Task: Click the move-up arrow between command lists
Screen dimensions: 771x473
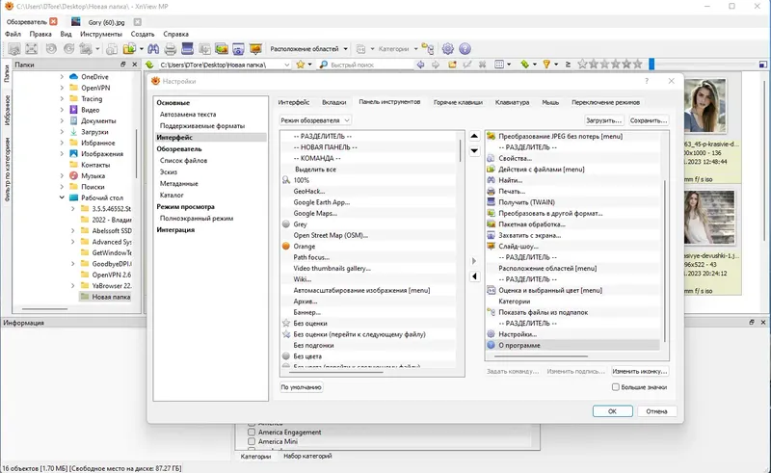Action: 474,137
